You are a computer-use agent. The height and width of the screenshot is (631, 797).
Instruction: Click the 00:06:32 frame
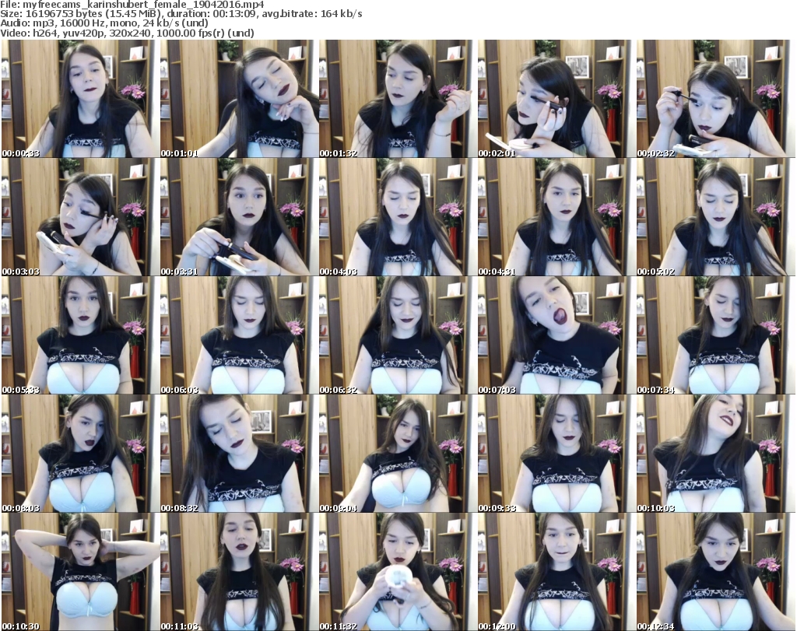[x=398, y=335]
